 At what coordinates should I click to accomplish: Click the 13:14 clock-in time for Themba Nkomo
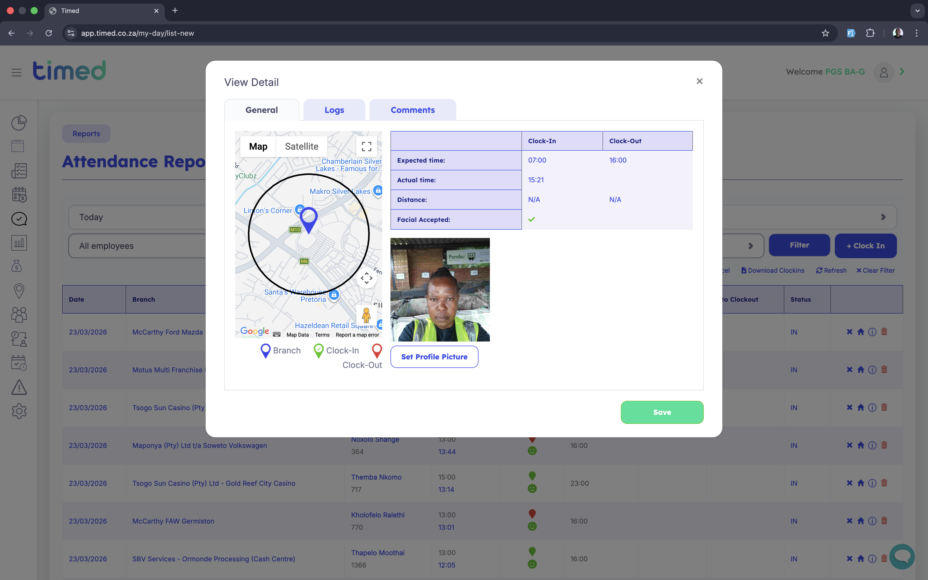point(446,489)
